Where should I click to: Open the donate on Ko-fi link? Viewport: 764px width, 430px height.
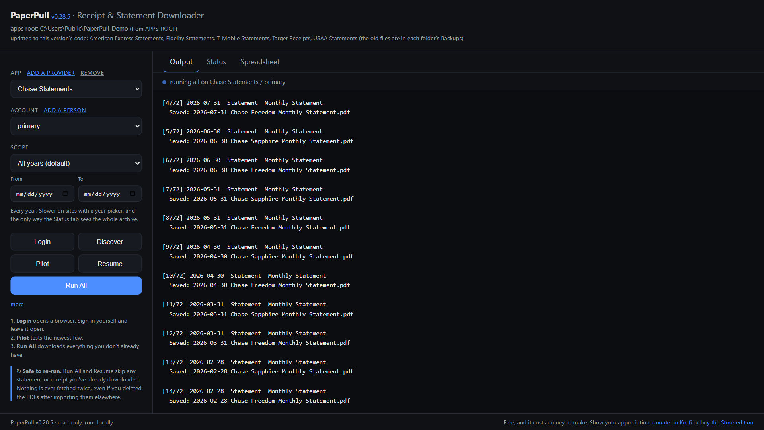pos(672,422)
